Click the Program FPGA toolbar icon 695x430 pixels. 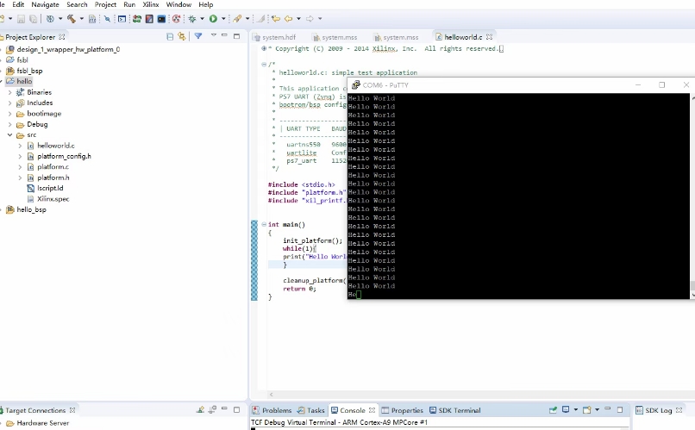coord(107,19)
